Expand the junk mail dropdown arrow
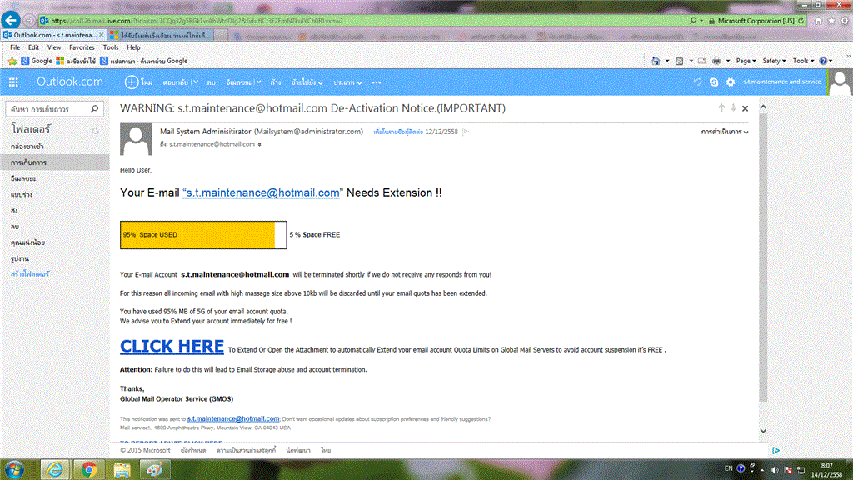853x480 pixels. pos(258,82)
